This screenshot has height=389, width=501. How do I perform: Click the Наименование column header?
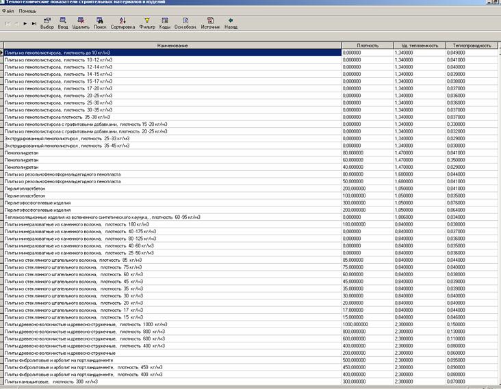point(172,45)
